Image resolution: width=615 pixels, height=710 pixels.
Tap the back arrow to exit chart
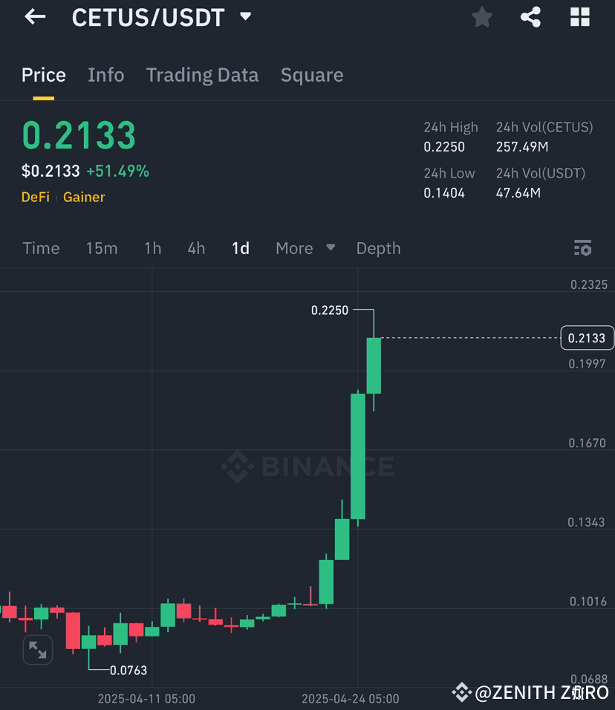(34, 16)
